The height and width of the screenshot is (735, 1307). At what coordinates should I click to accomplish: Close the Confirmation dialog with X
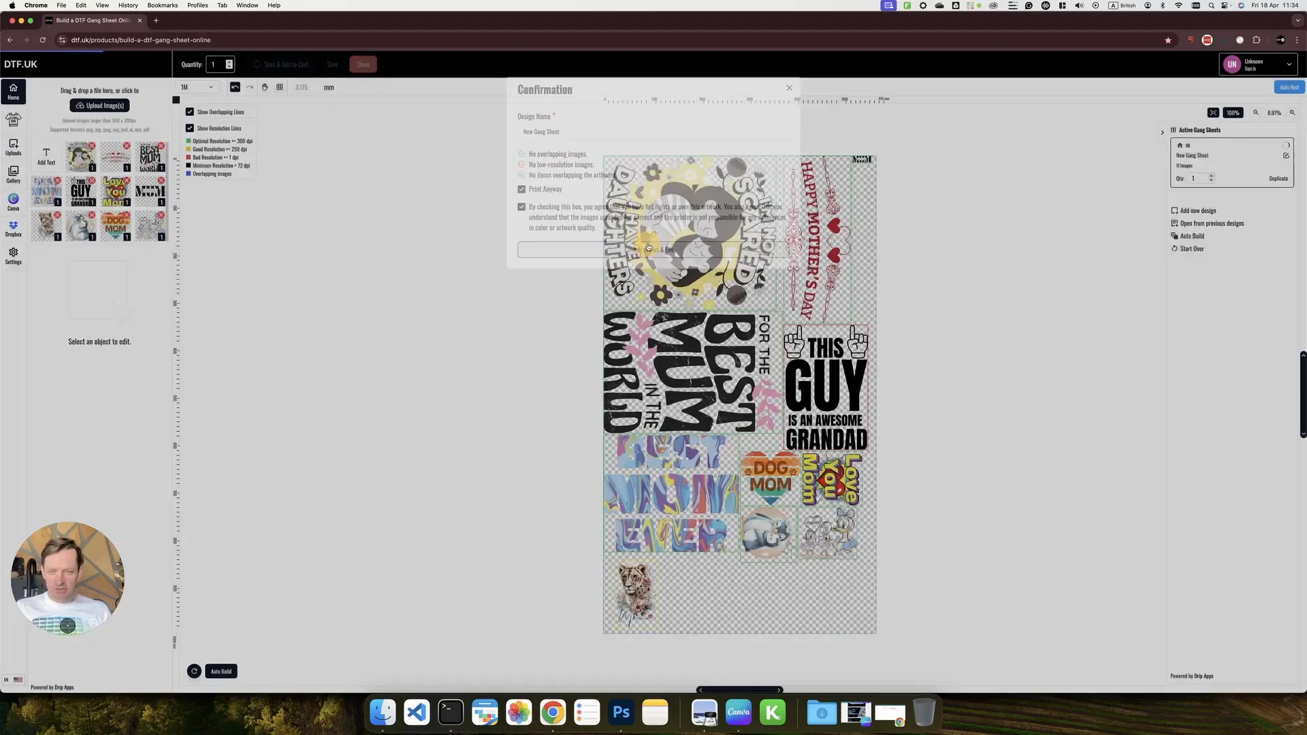pyautogui.click(x=789, y=88)
